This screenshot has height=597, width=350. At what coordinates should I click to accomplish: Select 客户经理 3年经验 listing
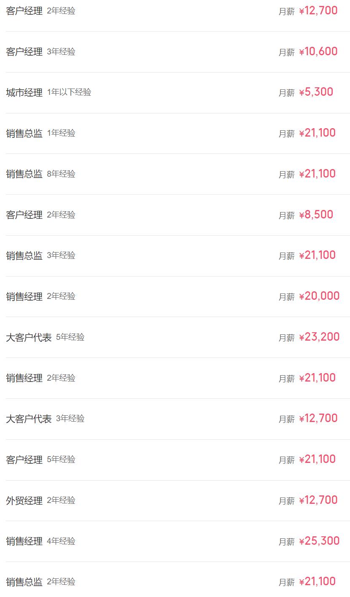(x=24, y=52)
